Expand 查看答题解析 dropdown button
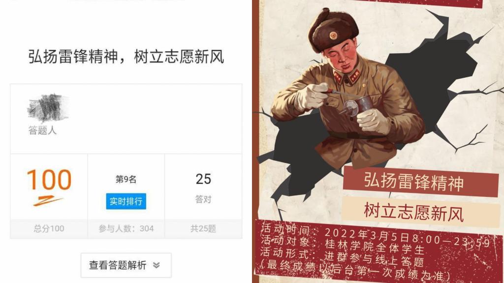504x283 pixels. [126, 265]
